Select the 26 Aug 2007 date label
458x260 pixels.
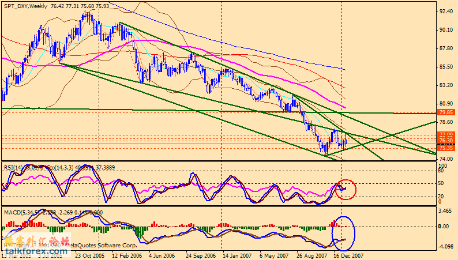(x=311, y=256)
